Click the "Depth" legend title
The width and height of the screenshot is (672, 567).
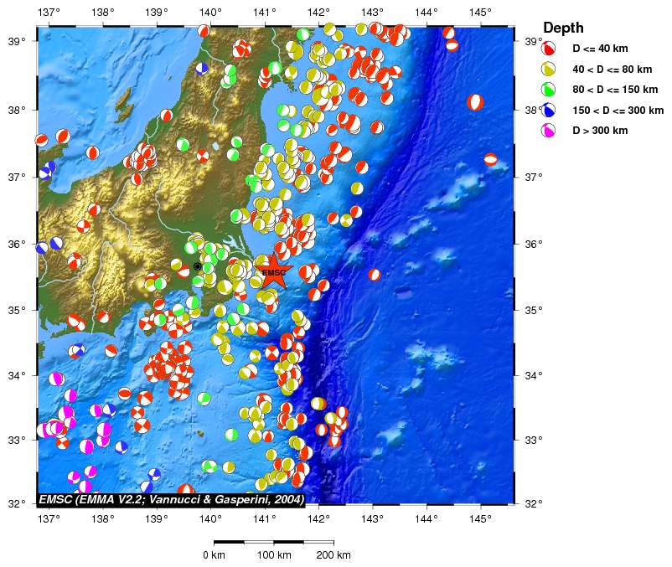[563, 28]
